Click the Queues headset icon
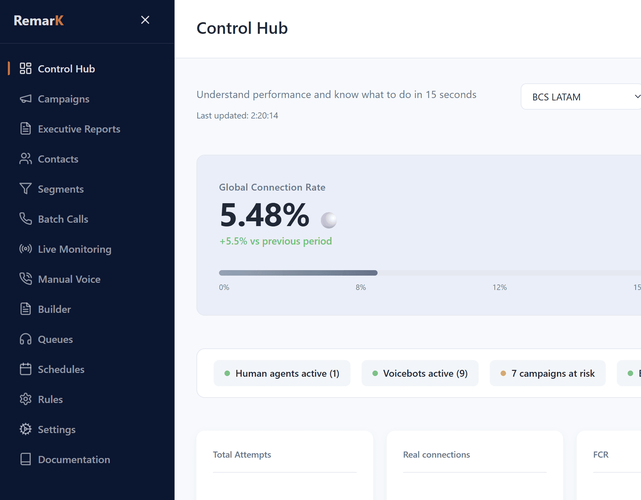641x500 pixels. 26,339
